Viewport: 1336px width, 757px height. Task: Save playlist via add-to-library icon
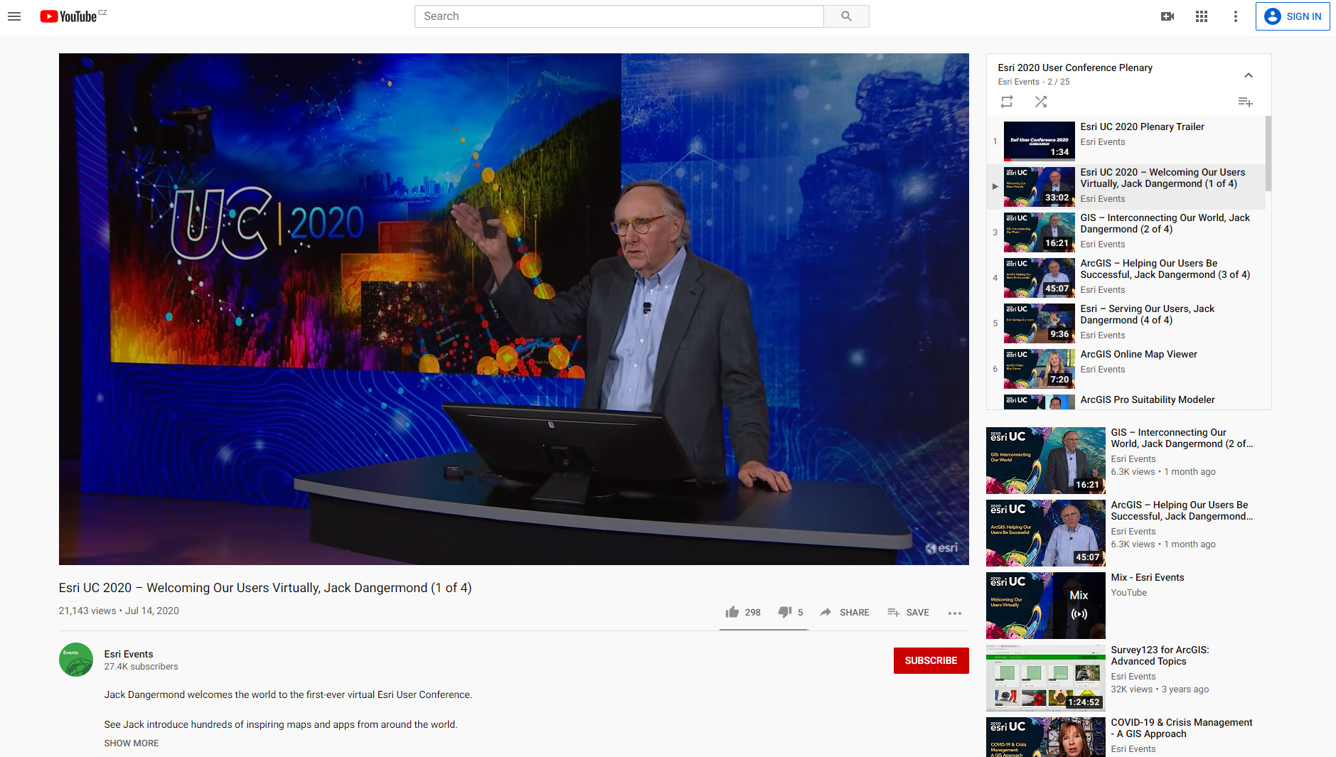coord(1245,102)
